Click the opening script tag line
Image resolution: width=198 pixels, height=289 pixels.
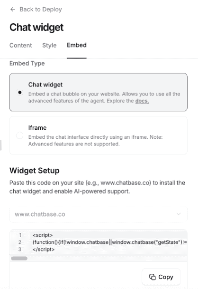click(x=43, y=235)
